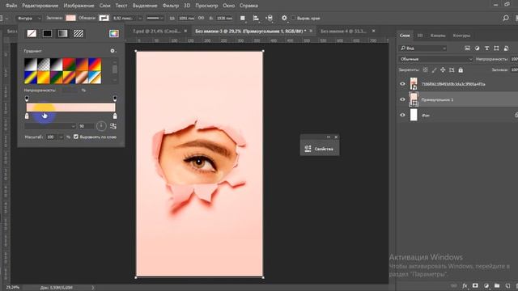Viewport: 518px width, 291px height.
Task: Click the right opacity stop of gradient
Action: pyautogui.click(x=115, y=99)
